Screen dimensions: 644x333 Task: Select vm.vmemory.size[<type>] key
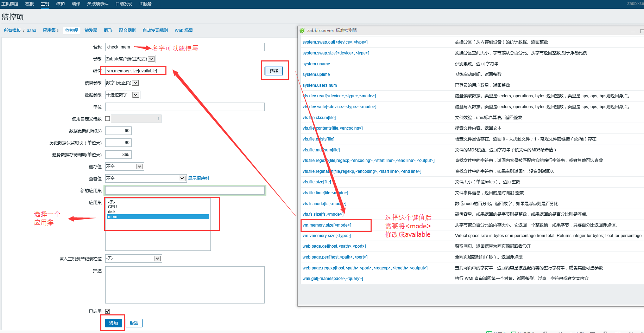(327, 236)
